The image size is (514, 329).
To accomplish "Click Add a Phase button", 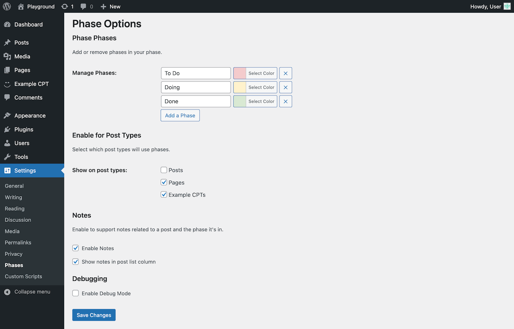I will click(180, 116).
